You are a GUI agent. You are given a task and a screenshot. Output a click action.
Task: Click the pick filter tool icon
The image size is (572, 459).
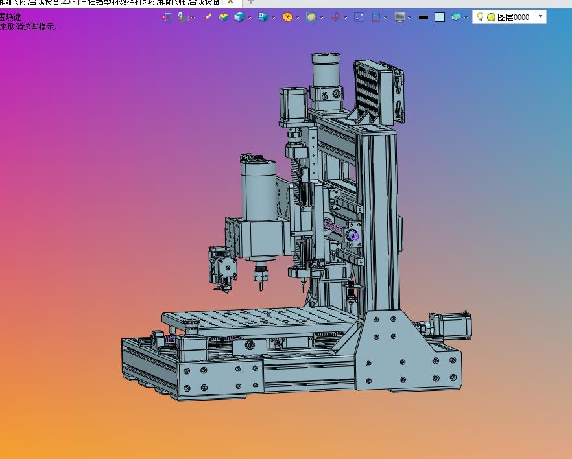point(183,17)
